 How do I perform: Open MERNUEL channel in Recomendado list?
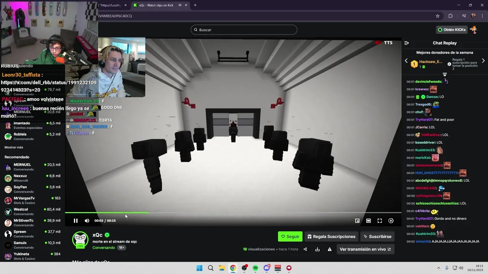click(x=32, y=167)
